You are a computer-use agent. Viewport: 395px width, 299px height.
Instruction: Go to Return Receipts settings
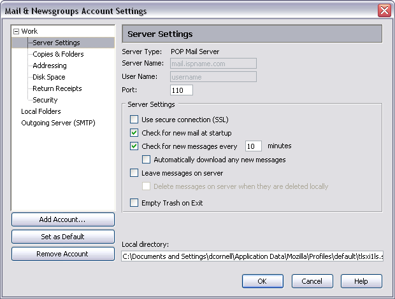click(x=57, y=88)
